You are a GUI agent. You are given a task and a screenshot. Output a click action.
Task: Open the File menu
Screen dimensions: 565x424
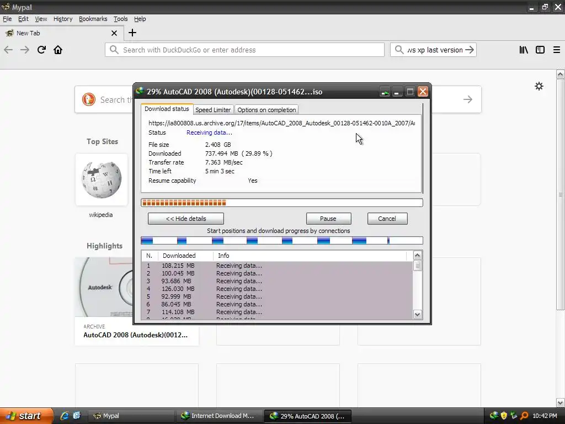(x=7, y=19)
